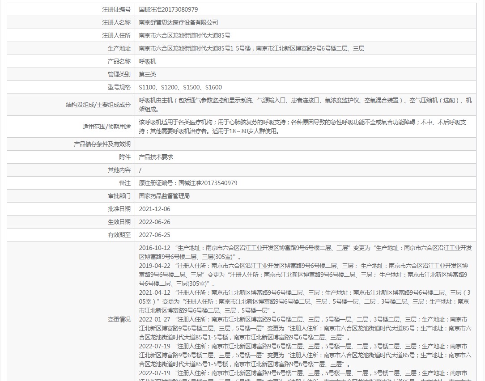This screenshot has height=381, width=485.
Task: Select the 2021-04-12 change entry
Action: click(x=305, y=301)
